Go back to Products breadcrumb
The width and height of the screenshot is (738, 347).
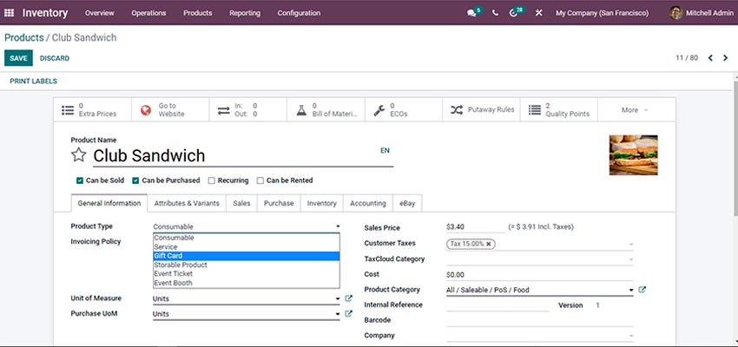(x=24, y=37)
